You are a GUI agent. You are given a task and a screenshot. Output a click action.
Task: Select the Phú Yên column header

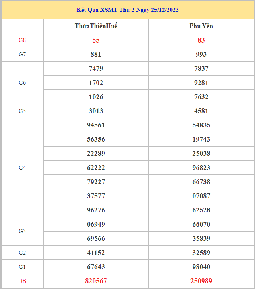tap(201, 26)
